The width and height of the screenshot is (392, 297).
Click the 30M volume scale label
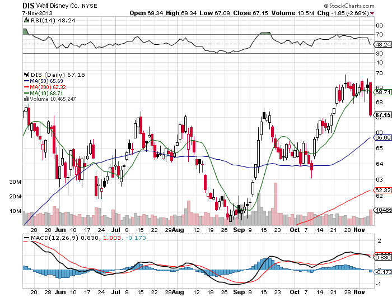pos(15,182)
